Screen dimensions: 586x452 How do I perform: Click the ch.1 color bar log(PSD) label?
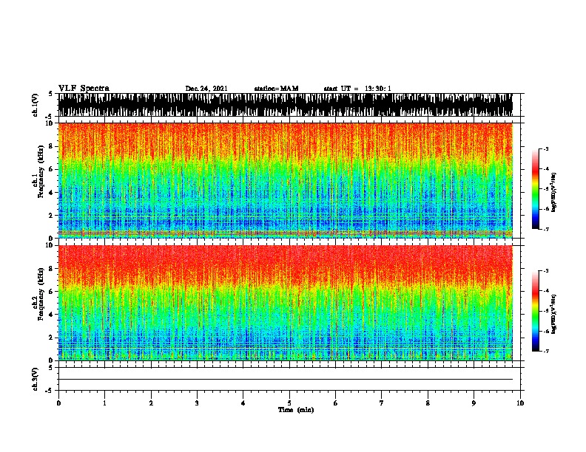[x=554, y=192]
